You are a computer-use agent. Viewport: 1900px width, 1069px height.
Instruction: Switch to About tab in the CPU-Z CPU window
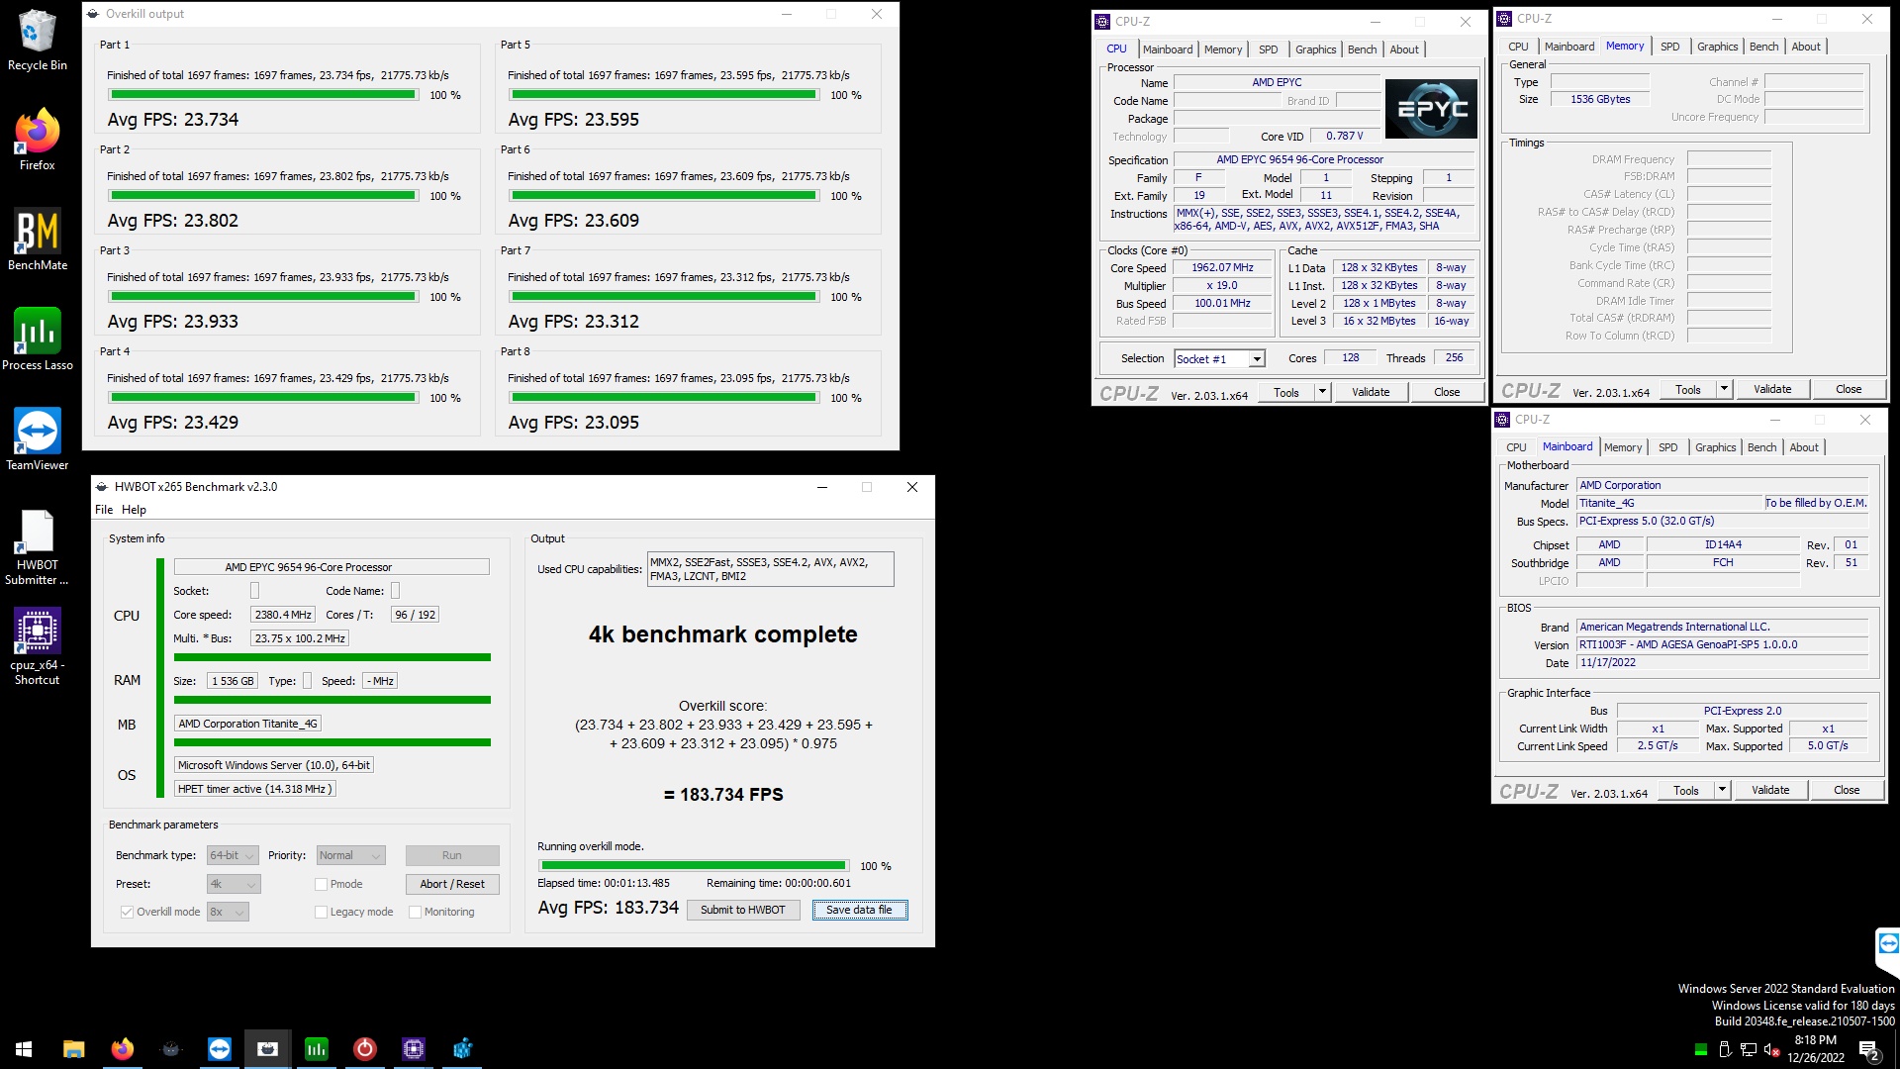click(x=1404, y=49)
